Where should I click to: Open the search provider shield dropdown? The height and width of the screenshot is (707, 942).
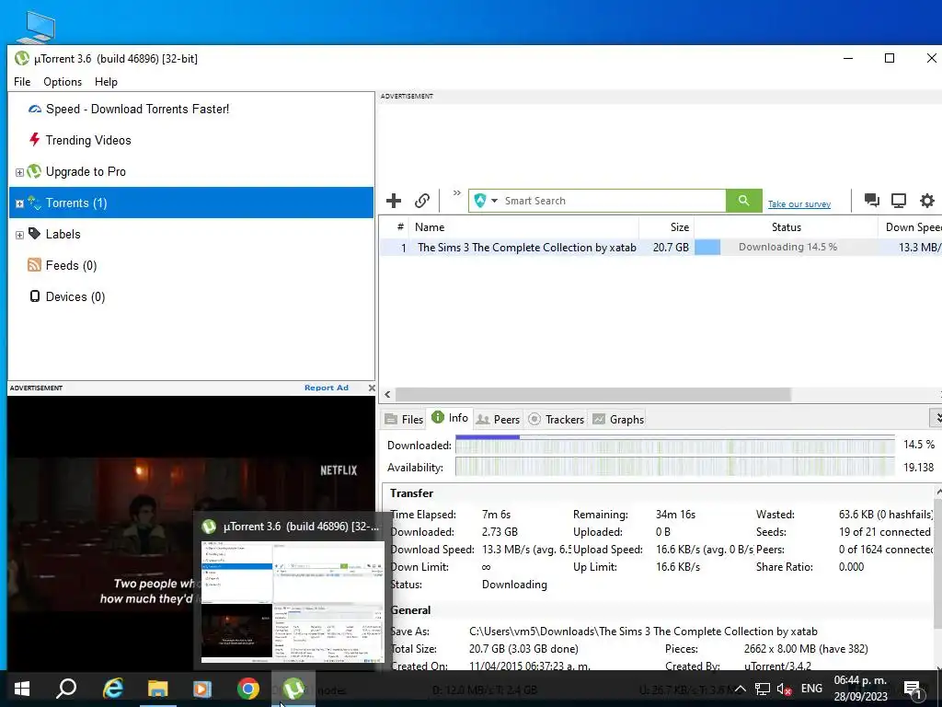click(x=486, y=201)
